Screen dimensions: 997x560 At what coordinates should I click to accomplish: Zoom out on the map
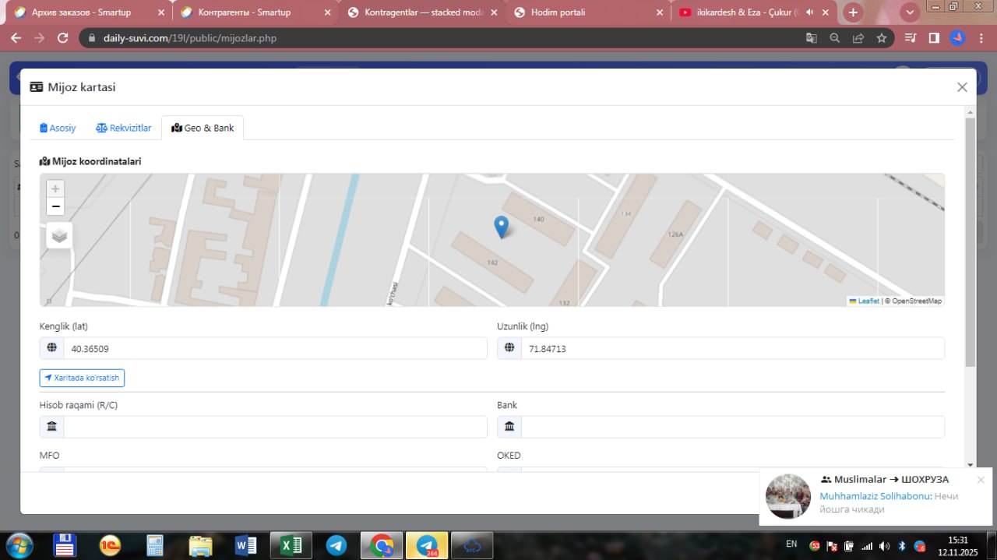[x=55, y=206]
